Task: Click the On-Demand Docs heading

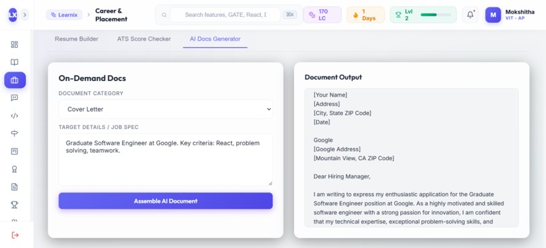Action: click(x=92, y=78)
